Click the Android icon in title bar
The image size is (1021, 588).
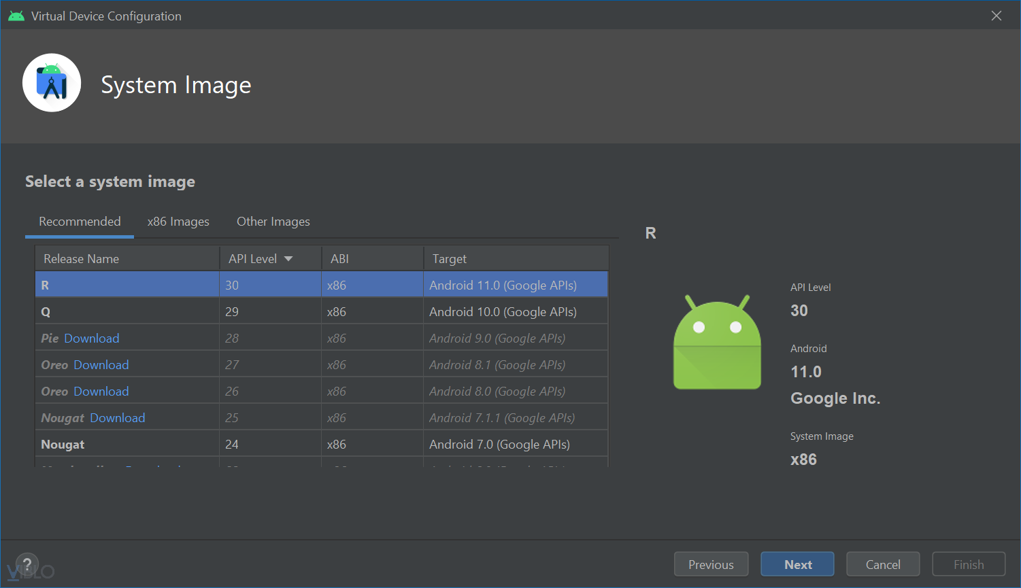coord(16,16)
